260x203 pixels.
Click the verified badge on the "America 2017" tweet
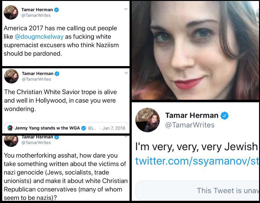tap(57, 10)
